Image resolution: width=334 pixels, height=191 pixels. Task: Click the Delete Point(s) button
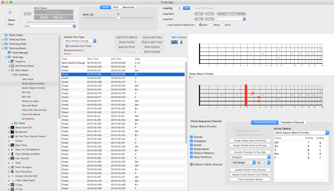pyautogui.click(x=127, y=42)
